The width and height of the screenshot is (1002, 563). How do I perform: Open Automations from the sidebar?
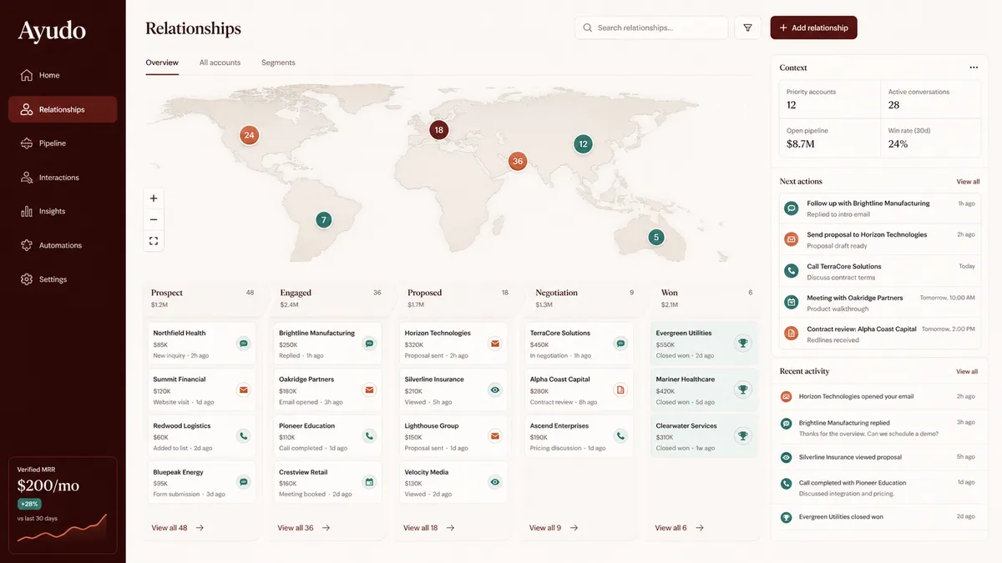63,246
